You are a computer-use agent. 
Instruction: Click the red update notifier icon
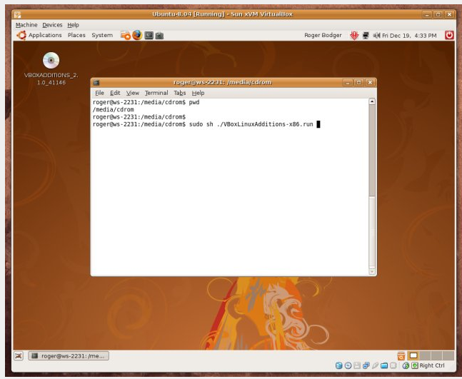pos(354,36)
